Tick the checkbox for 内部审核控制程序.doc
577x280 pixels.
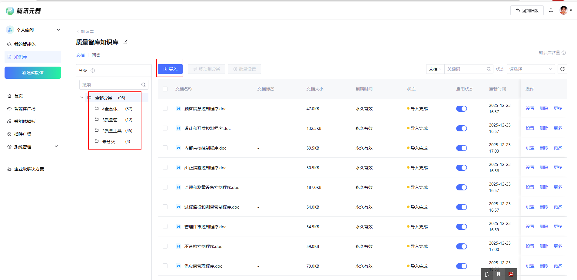coord(165,148)
